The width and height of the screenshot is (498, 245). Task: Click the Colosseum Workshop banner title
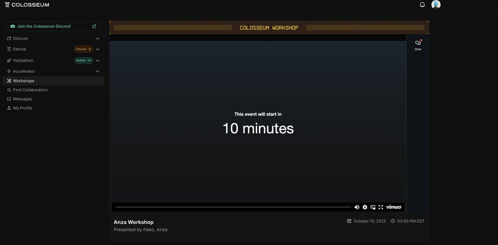point(269,28)
